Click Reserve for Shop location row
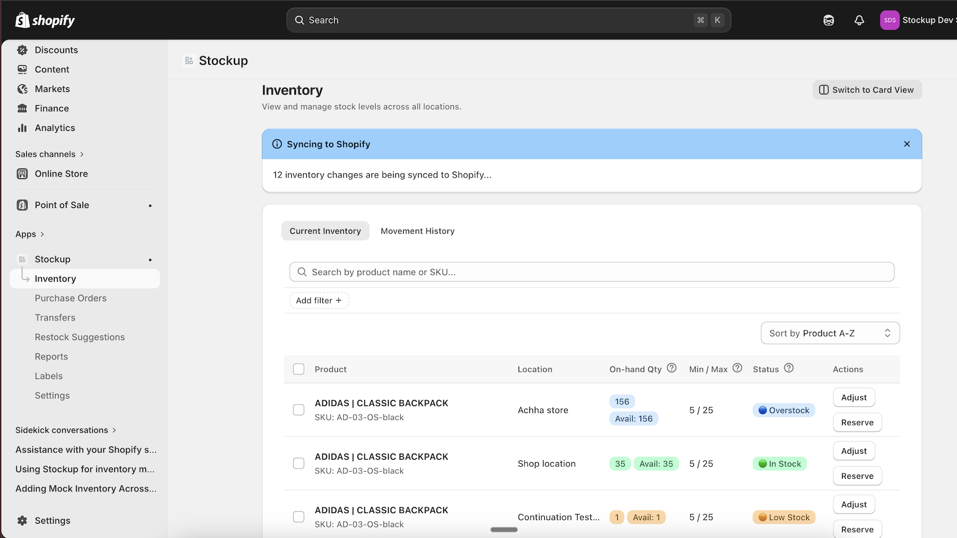Image resolution: width=957 pixels, height=538 pixels. point(857,476)
